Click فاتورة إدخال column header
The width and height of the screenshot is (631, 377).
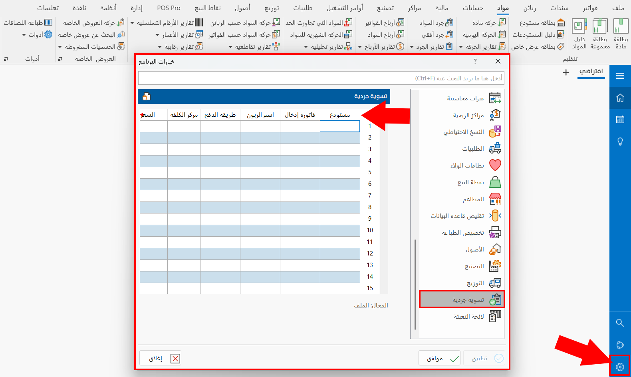[x=300, y=115]
